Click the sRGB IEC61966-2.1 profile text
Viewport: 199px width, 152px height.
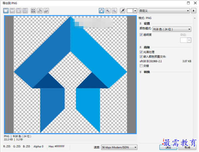click(x=151, y=61)
